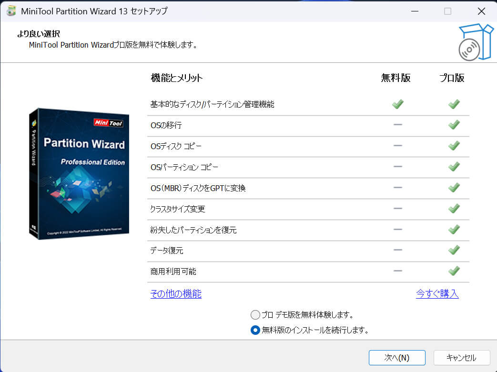Click the check for 紛失したパーティションを復元
Viewport: 497px width, 372px height.
point(454,229)
